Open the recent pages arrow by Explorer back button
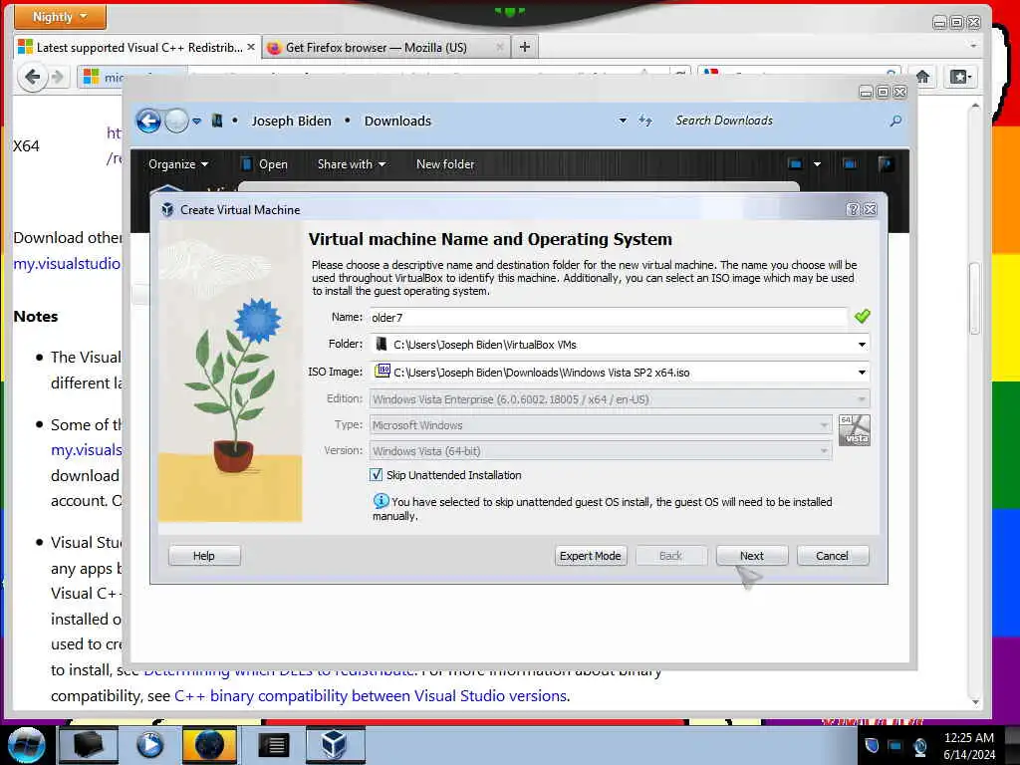 (196, 121)
